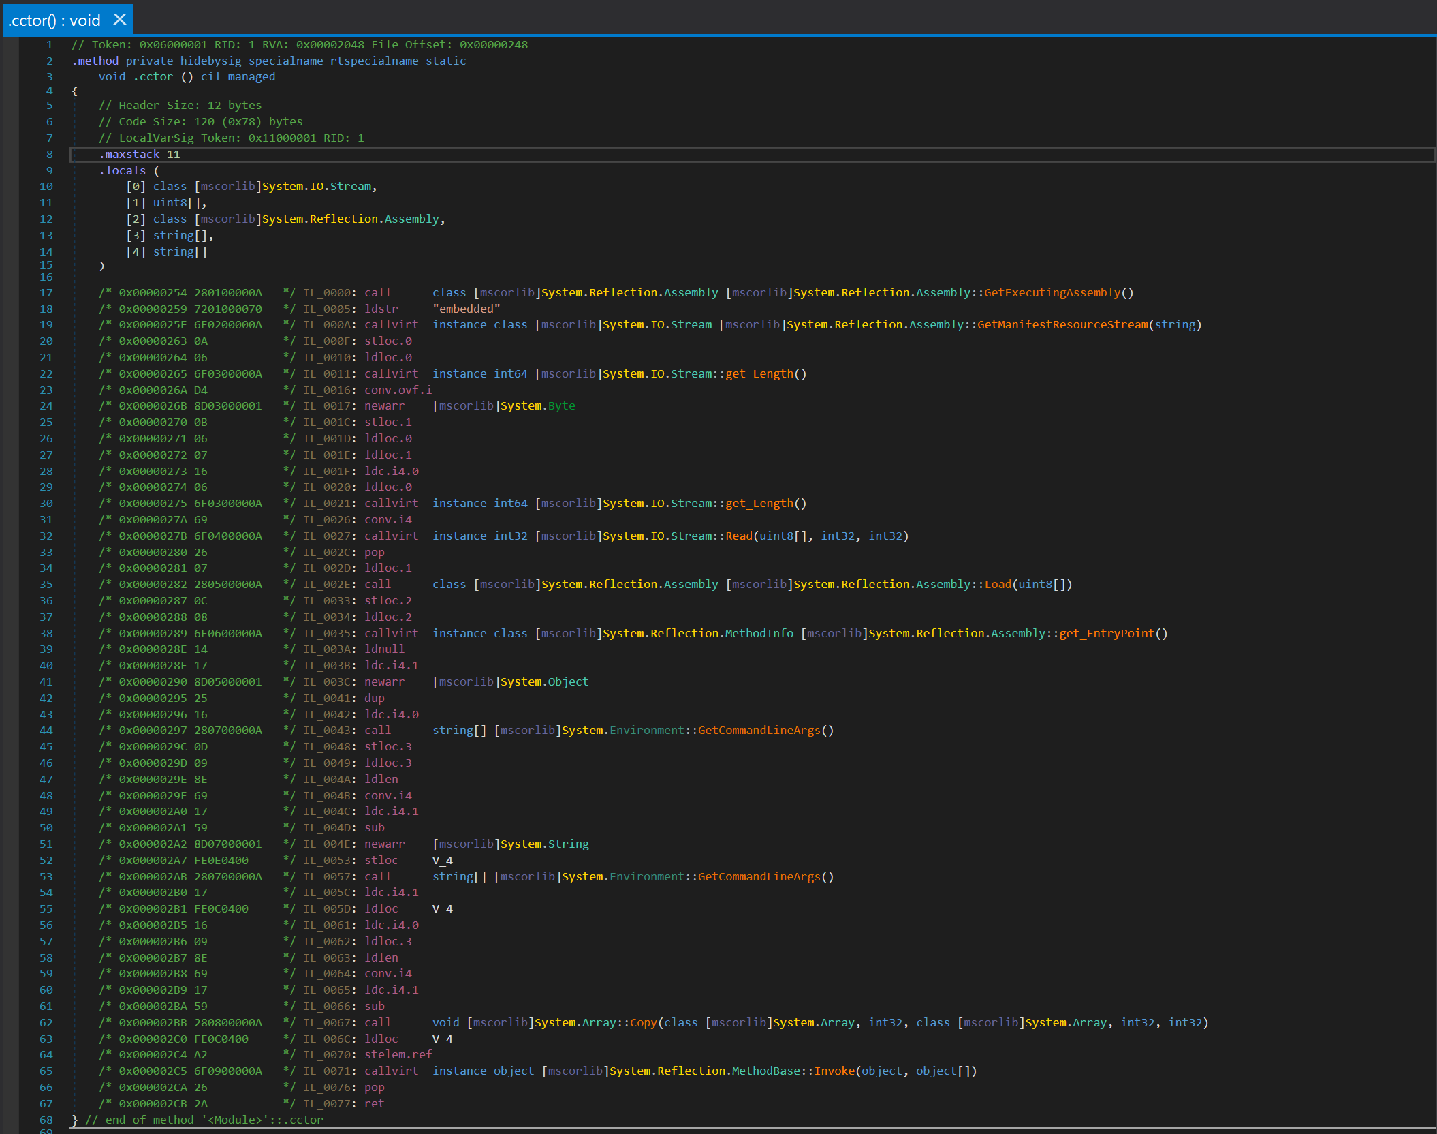The image size is (1437, 1134).
Task: Click System.Object type on line 41
Action: tap(544, 681)
